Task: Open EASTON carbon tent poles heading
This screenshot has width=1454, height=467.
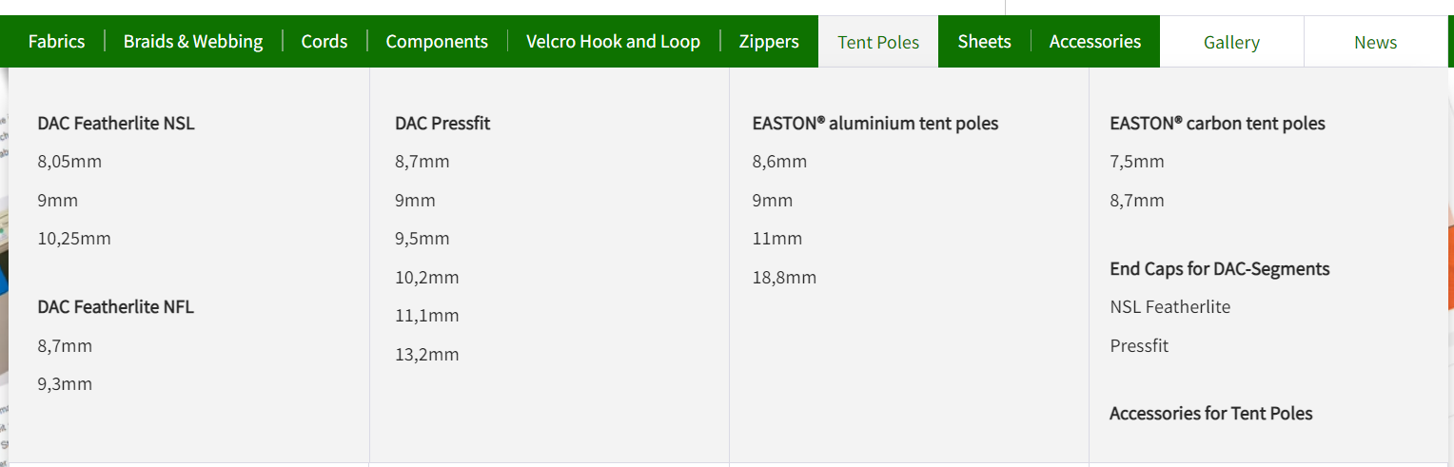Action: point(1217,124)
